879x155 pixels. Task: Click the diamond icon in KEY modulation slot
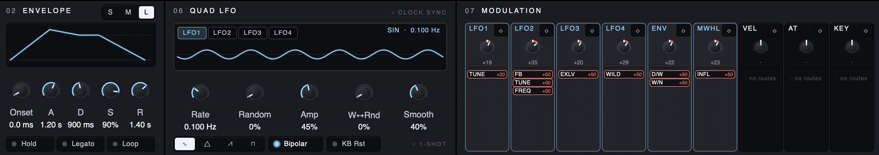pos(866,31)
